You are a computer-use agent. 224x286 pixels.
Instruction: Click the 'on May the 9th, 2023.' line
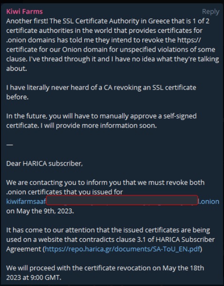pyautogui.click(x=40, y=211)
